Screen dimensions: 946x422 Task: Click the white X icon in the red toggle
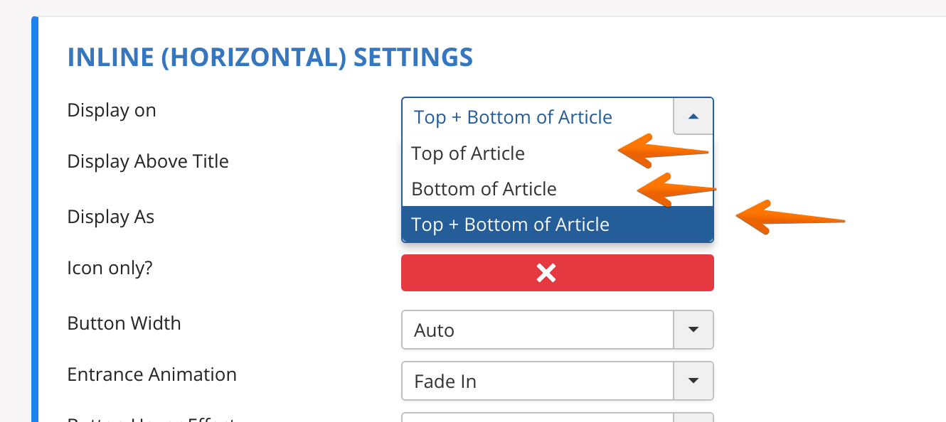546,273
